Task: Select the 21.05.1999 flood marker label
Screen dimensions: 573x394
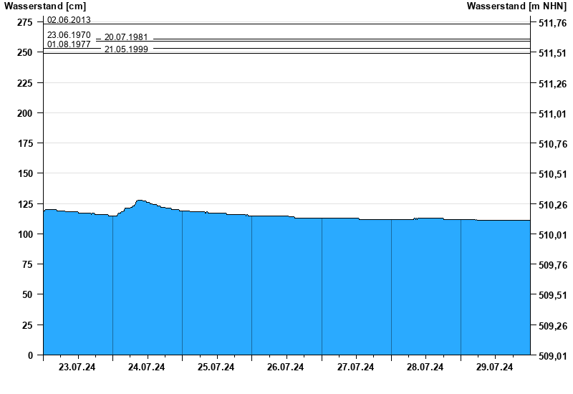Action: pyautogui.click(x=126, y=49)
